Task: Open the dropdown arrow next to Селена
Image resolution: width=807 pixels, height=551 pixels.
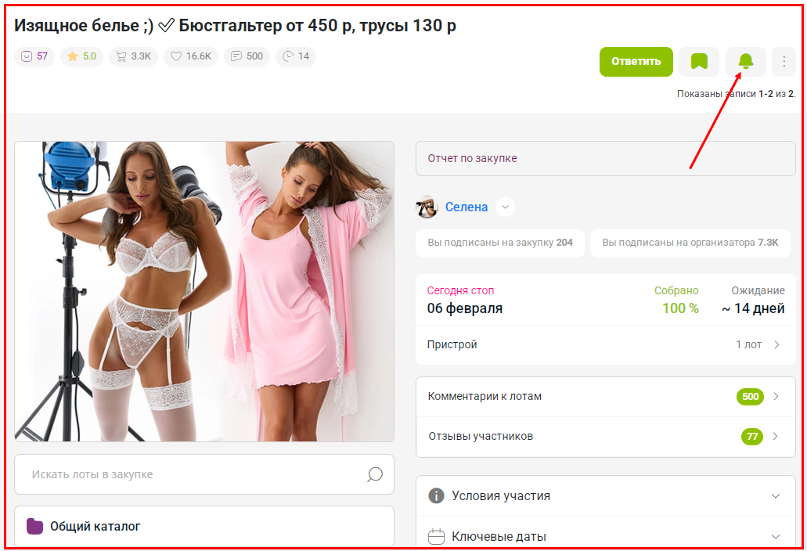Action: click(506, 207)
